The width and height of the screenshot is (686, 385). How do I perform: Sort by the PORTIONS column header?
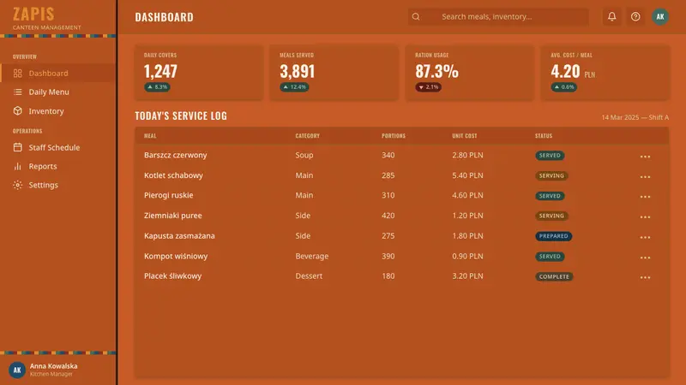[x=394, y=136]
